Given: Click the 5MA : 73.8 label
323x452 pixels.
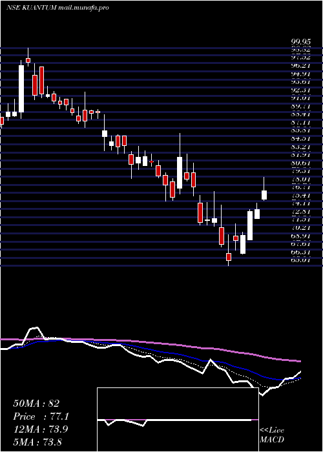Looking at the screenshot, I should click(x=37, y=442).
